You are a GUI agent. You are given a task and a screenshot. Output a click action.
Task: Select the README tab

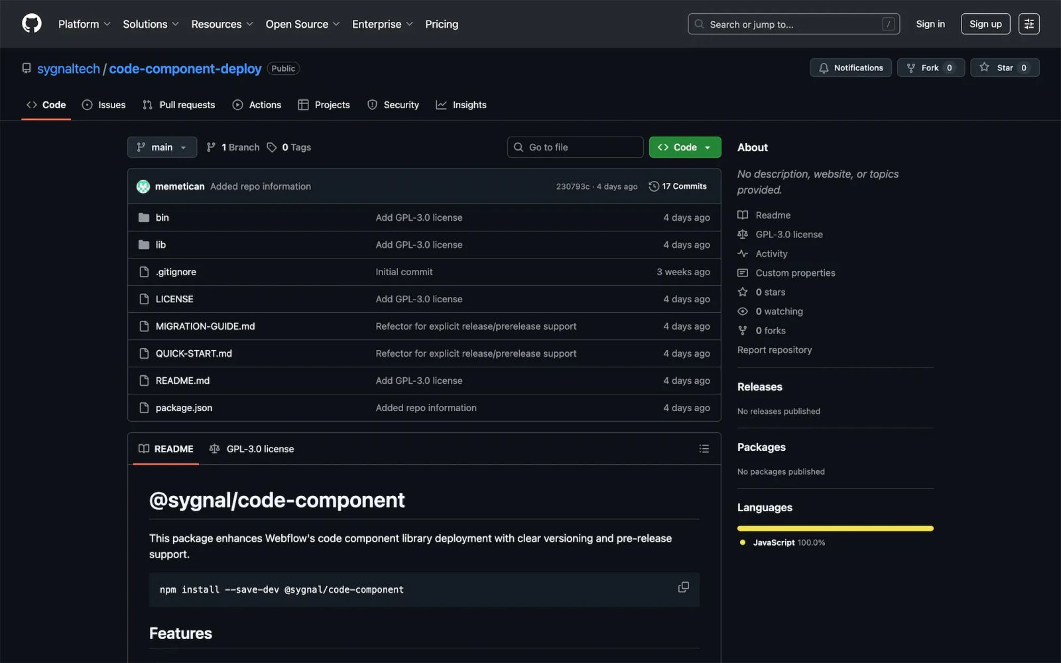click(x=166, y=449)
